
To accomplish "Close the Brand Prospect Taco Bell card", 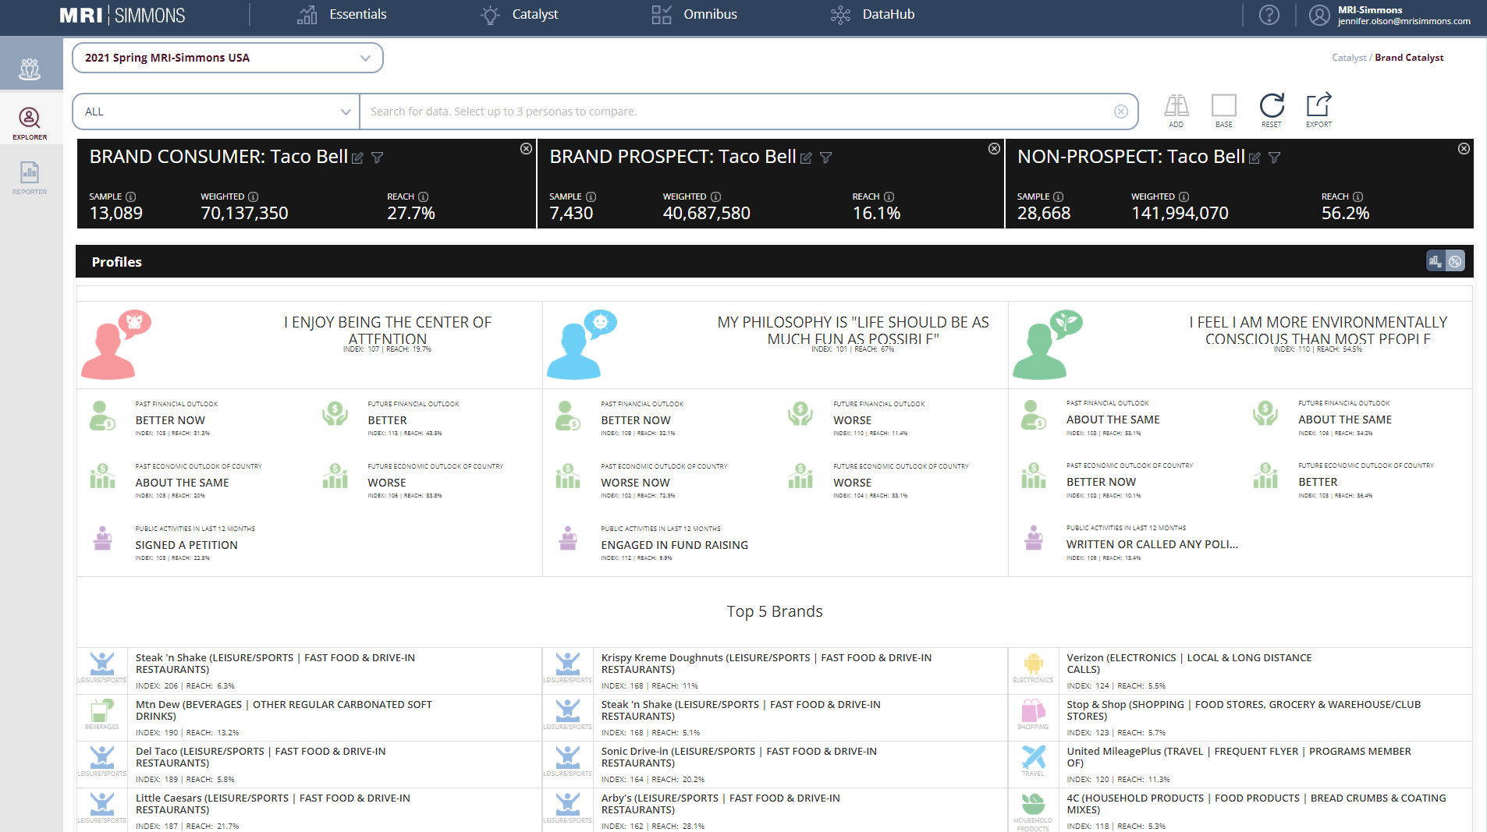I will point(995,149).
